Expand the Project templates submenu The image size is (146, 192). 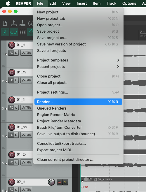[78, 60]
